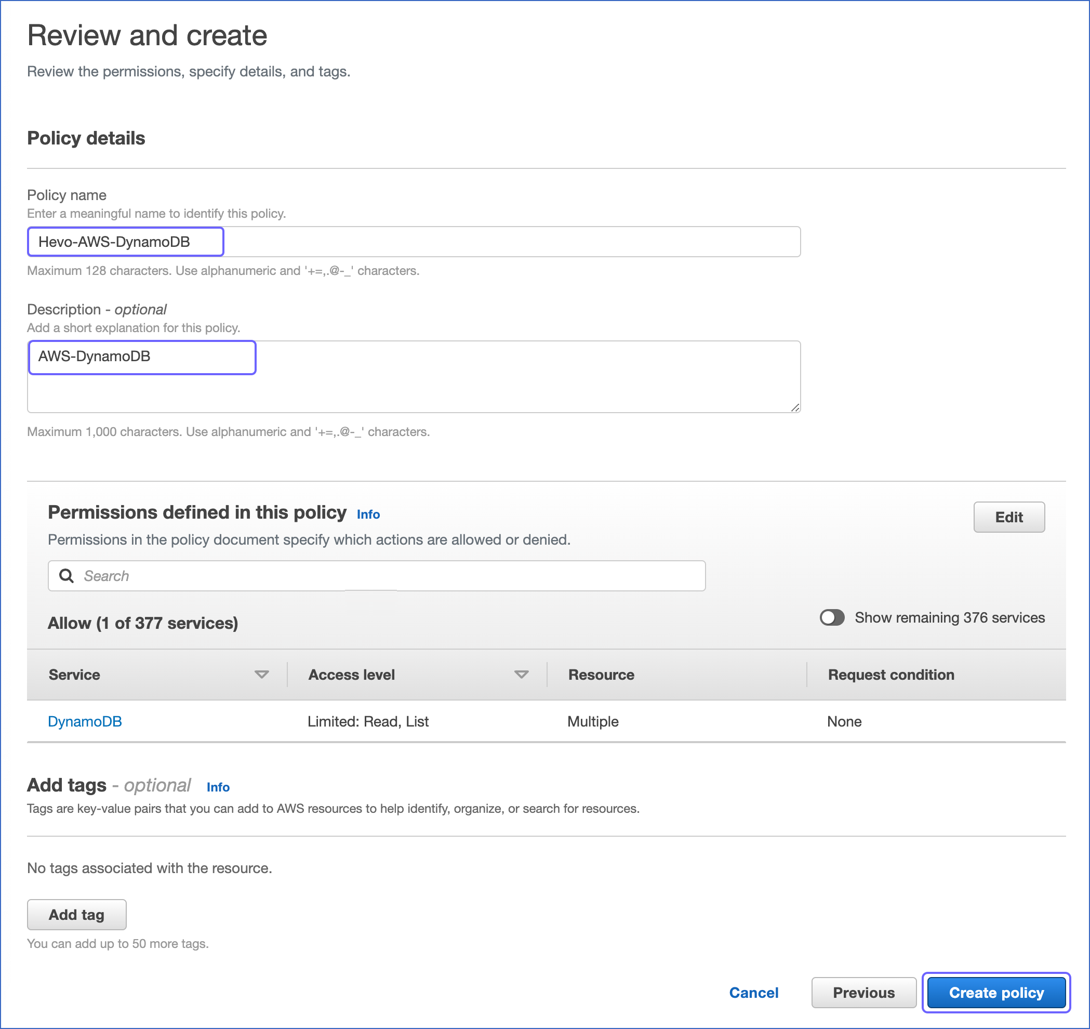Image resolution: width=1090 pixels, height=1029 pixels.
Task: Click the magnifier search icon
Action: pyautogui.click(x=67, y=575)
